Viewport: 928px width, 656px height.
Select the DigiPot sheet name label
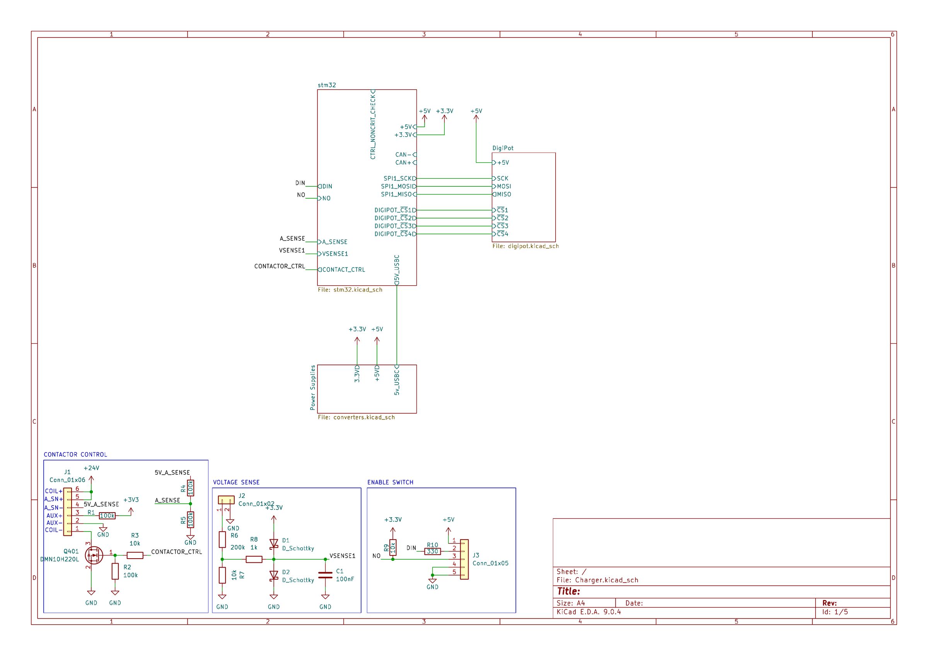coord(503,148)
